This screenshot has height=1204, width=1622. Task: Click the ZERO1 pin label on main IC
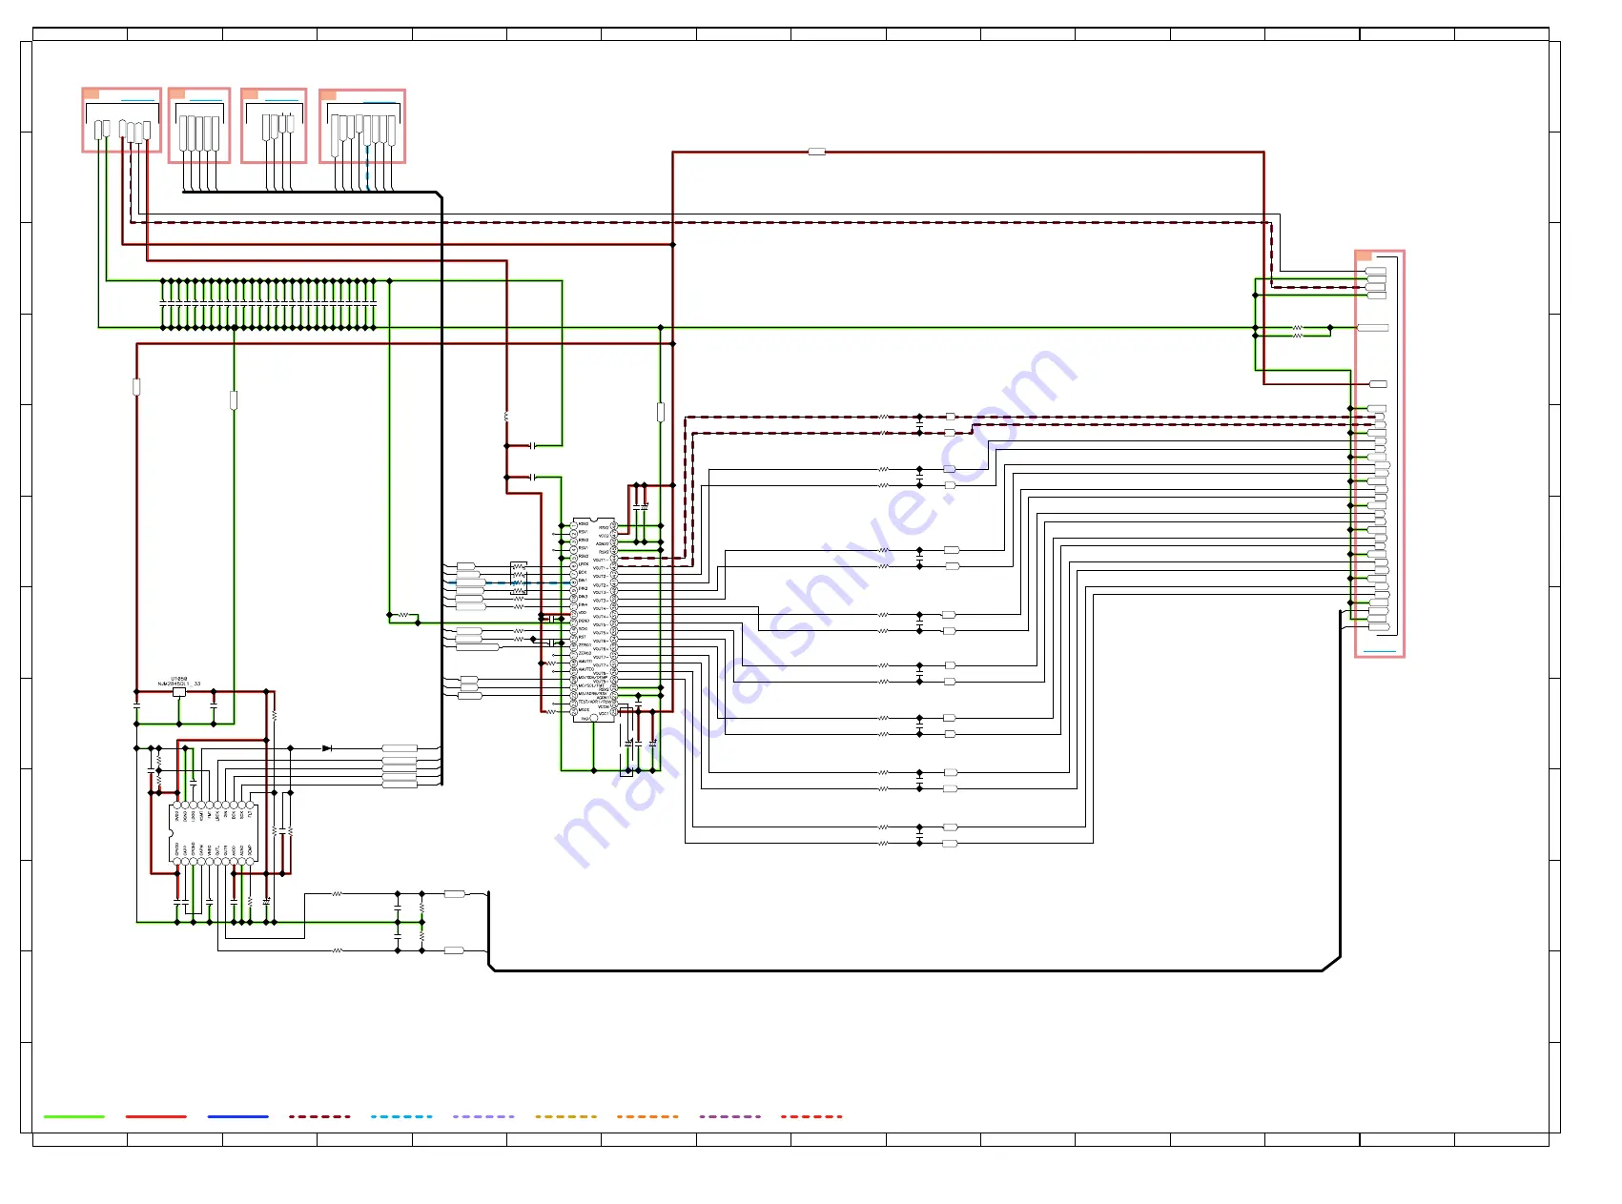[585, 645]
